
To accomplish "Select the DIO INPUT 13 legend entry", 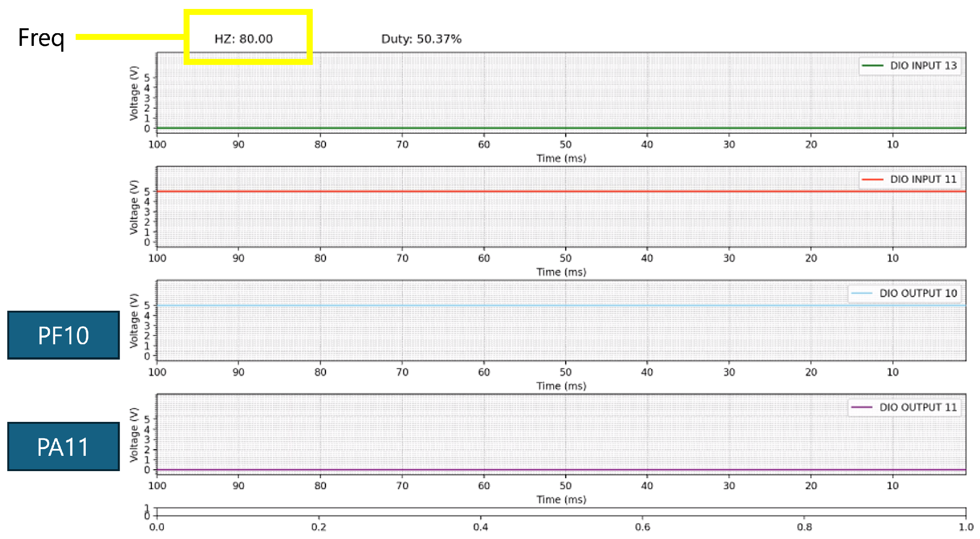I will [x=923, y=66].
